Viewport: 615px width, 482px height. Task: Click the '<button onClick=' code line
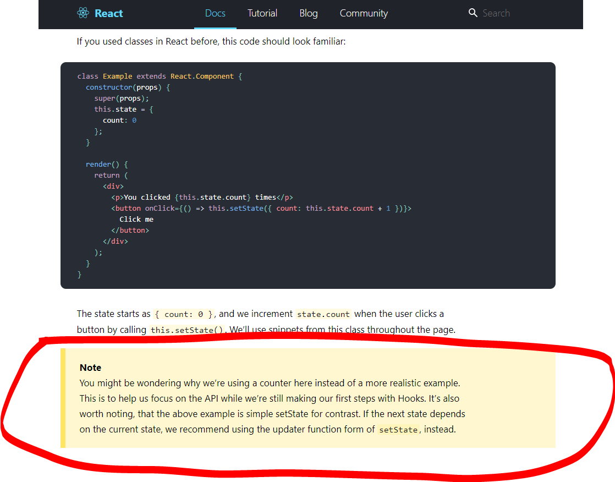coord(261,208)
